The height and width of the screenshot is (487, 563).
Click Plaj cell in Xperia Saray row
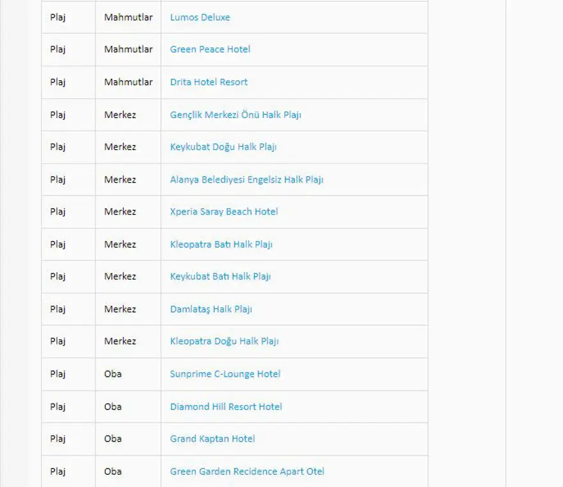coord(58,211)
